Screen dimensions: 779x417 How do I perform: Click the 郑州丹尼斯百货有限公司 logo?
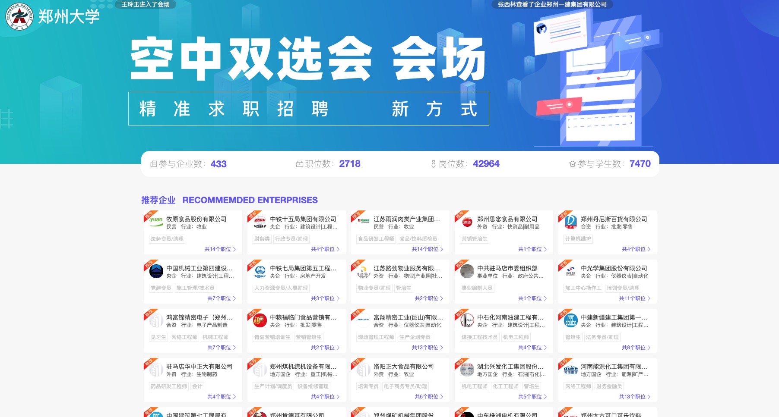[x=570, y=222]
